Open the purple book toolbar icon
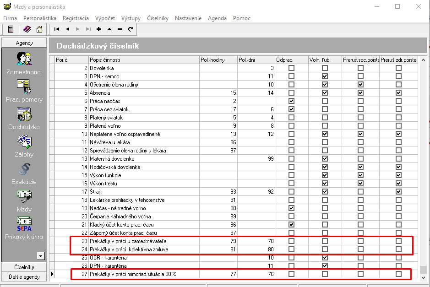430x287 pixels. tap(27, 29)
